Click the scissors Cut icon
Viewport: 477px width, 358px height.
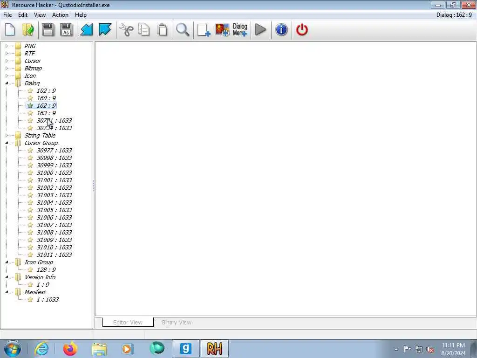[x=126, y=30]
